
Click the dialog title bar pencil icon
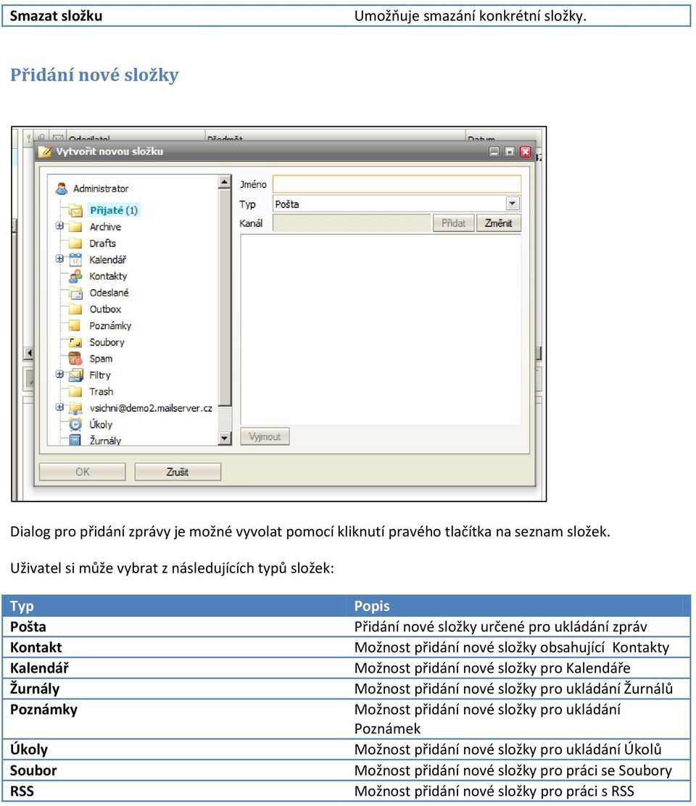(x=46, y=151)
